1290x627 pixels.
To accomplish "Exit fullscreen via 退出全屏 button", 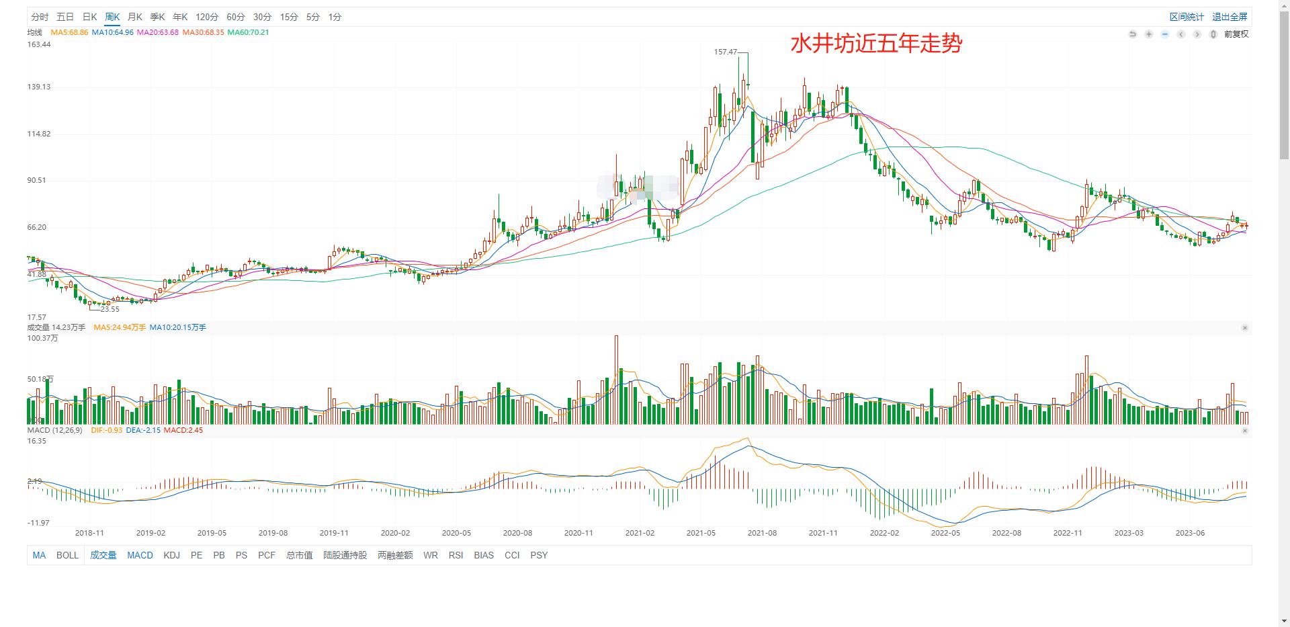I will (x=1230, y=16).
